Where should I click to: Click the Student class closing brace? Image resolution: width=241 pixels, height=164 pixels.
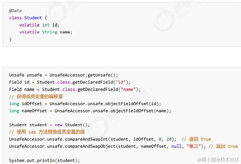tap(10, 39)
